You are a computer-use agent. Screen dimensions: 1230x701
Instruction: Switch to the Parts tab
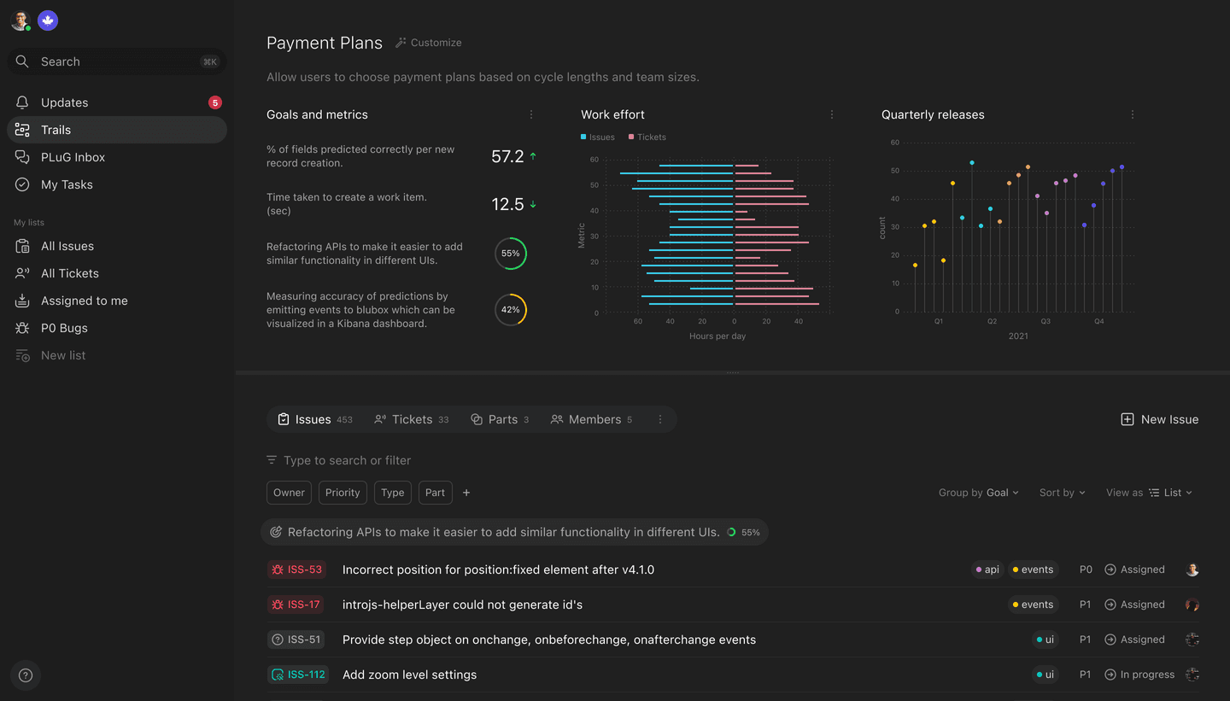(x=500, y=419)
